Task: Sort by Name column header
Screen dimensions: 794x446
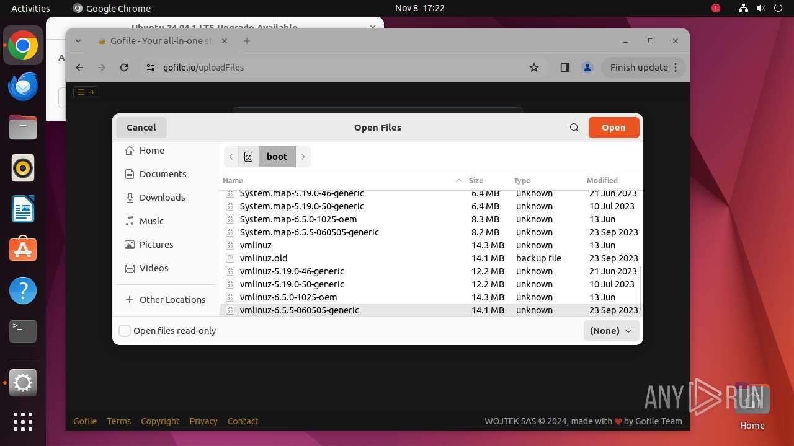Action: pyautogui.click(x=342, y=181)
